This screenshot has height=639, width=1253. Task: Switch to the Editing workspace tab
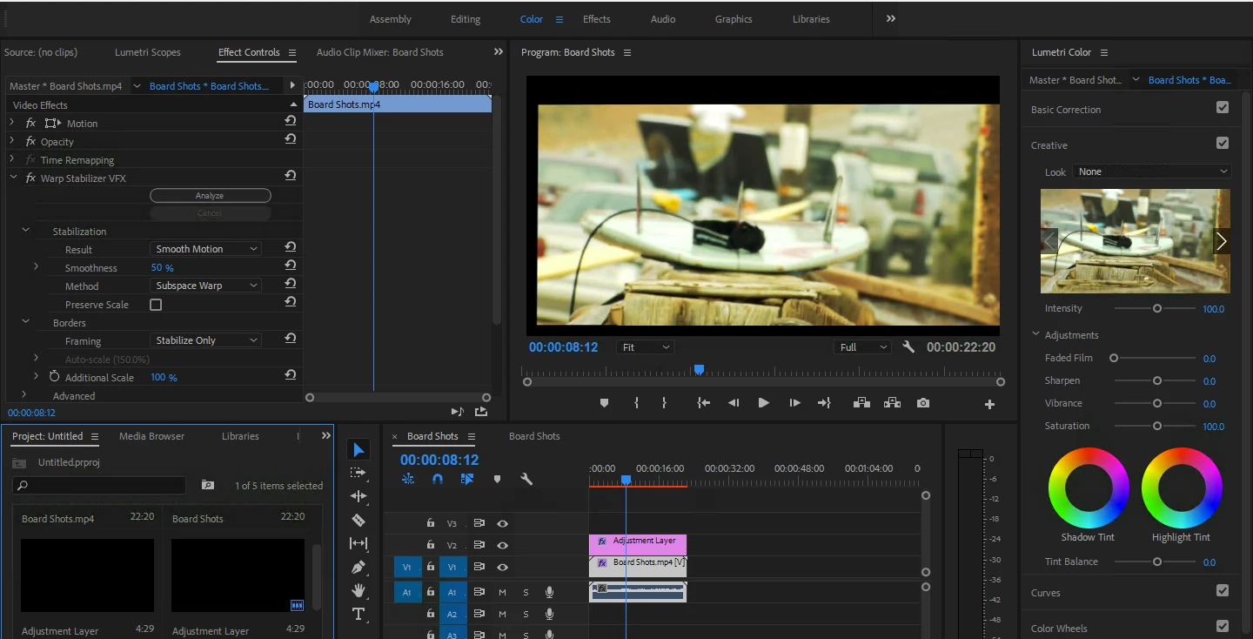(466, 19)
